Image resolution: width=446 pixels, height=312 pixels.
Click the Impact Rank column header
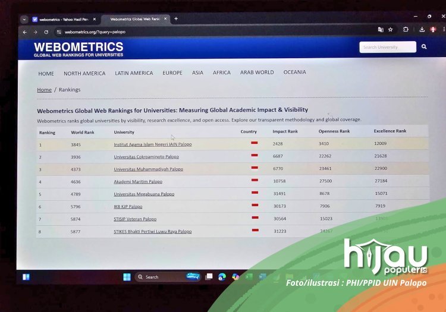[x=285, y=131]
